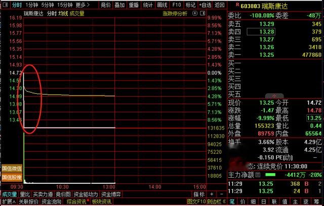Screen dimensions: 324x206
Task: Open the 指标 indicator selector
Action: click(x=199, y=194)
